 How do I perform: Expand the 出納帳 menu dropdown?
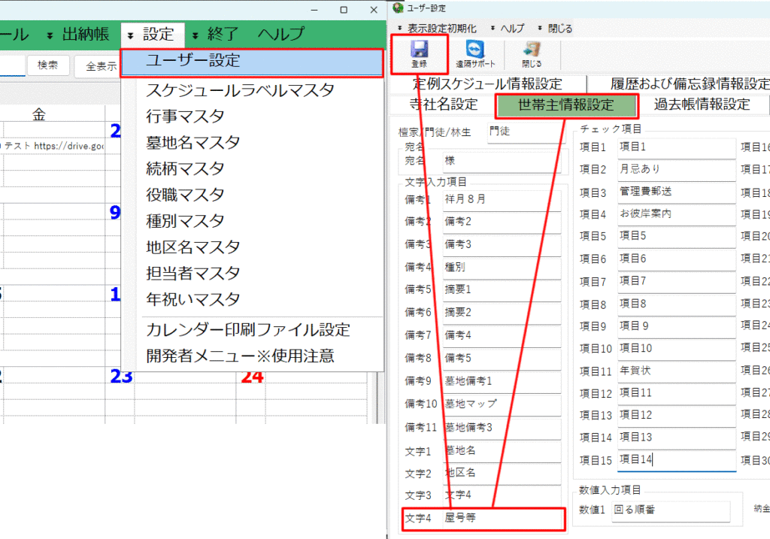click(78, 34)
